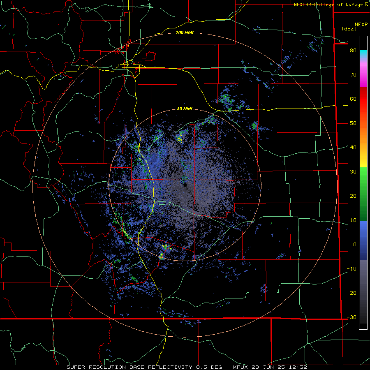Click the -10 value on the dBZ scale
The height and width of the screenshot is (370, 370).
click(x=351, y=269)
